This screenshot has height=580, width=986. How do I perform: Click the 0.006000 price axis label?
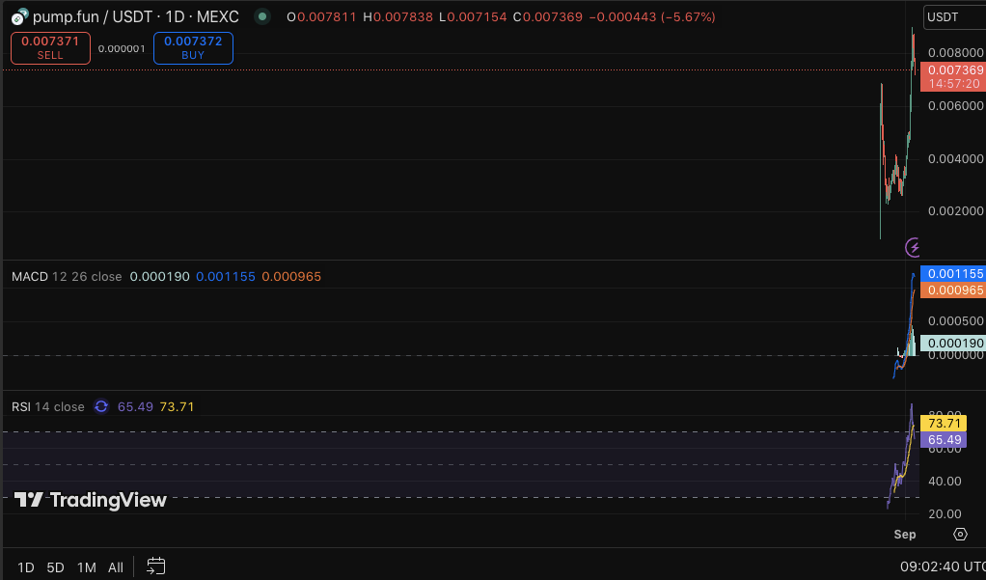[x=956, y=105]
